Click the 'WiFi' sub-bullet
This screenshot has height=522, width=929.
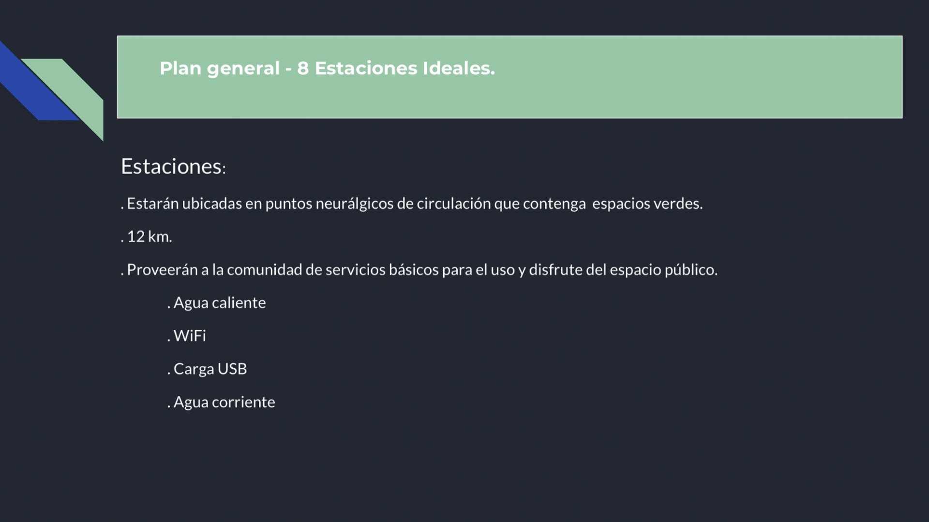click(x=187, y=335)
